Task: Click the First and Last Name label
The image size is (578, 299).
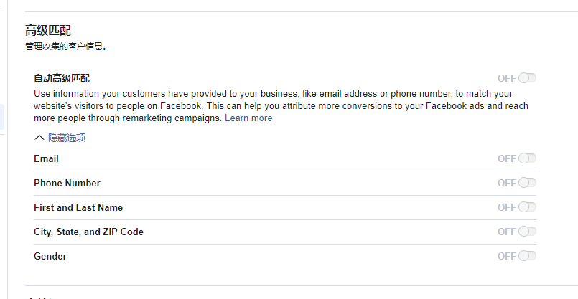Action: 78,207
